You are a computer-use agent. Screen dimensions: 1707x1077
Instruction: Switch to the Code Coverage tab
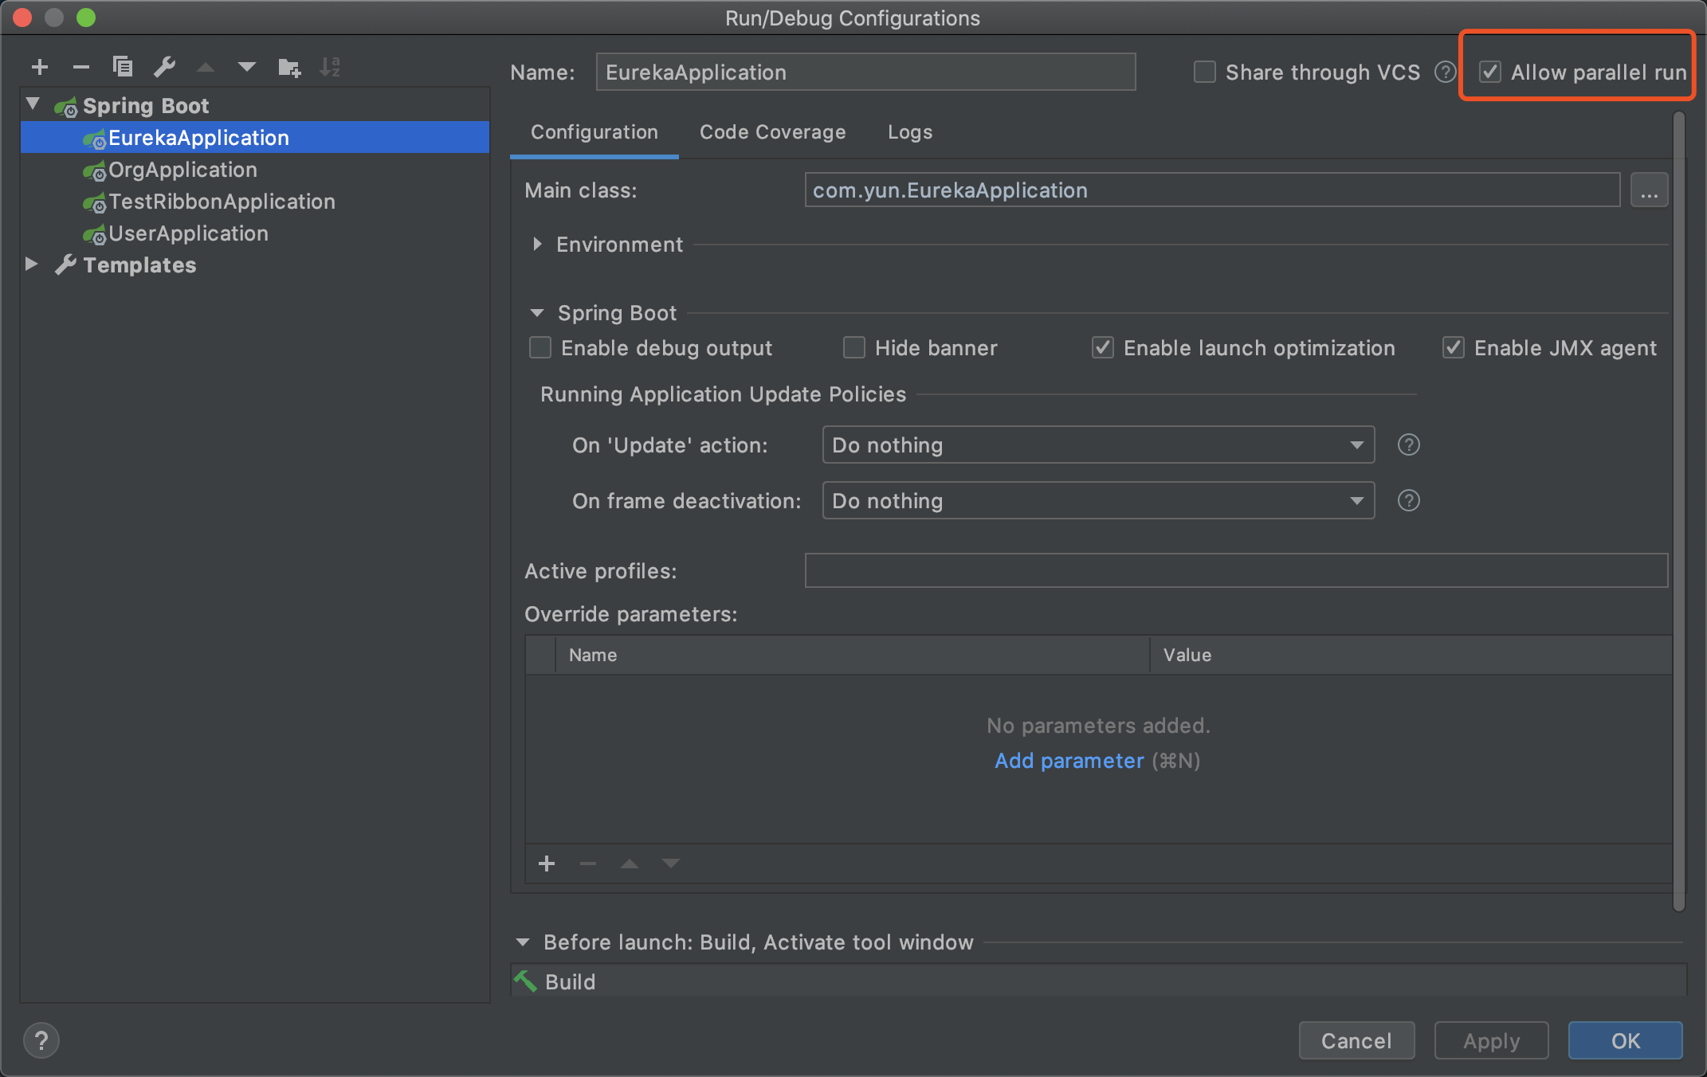(772, 132)
